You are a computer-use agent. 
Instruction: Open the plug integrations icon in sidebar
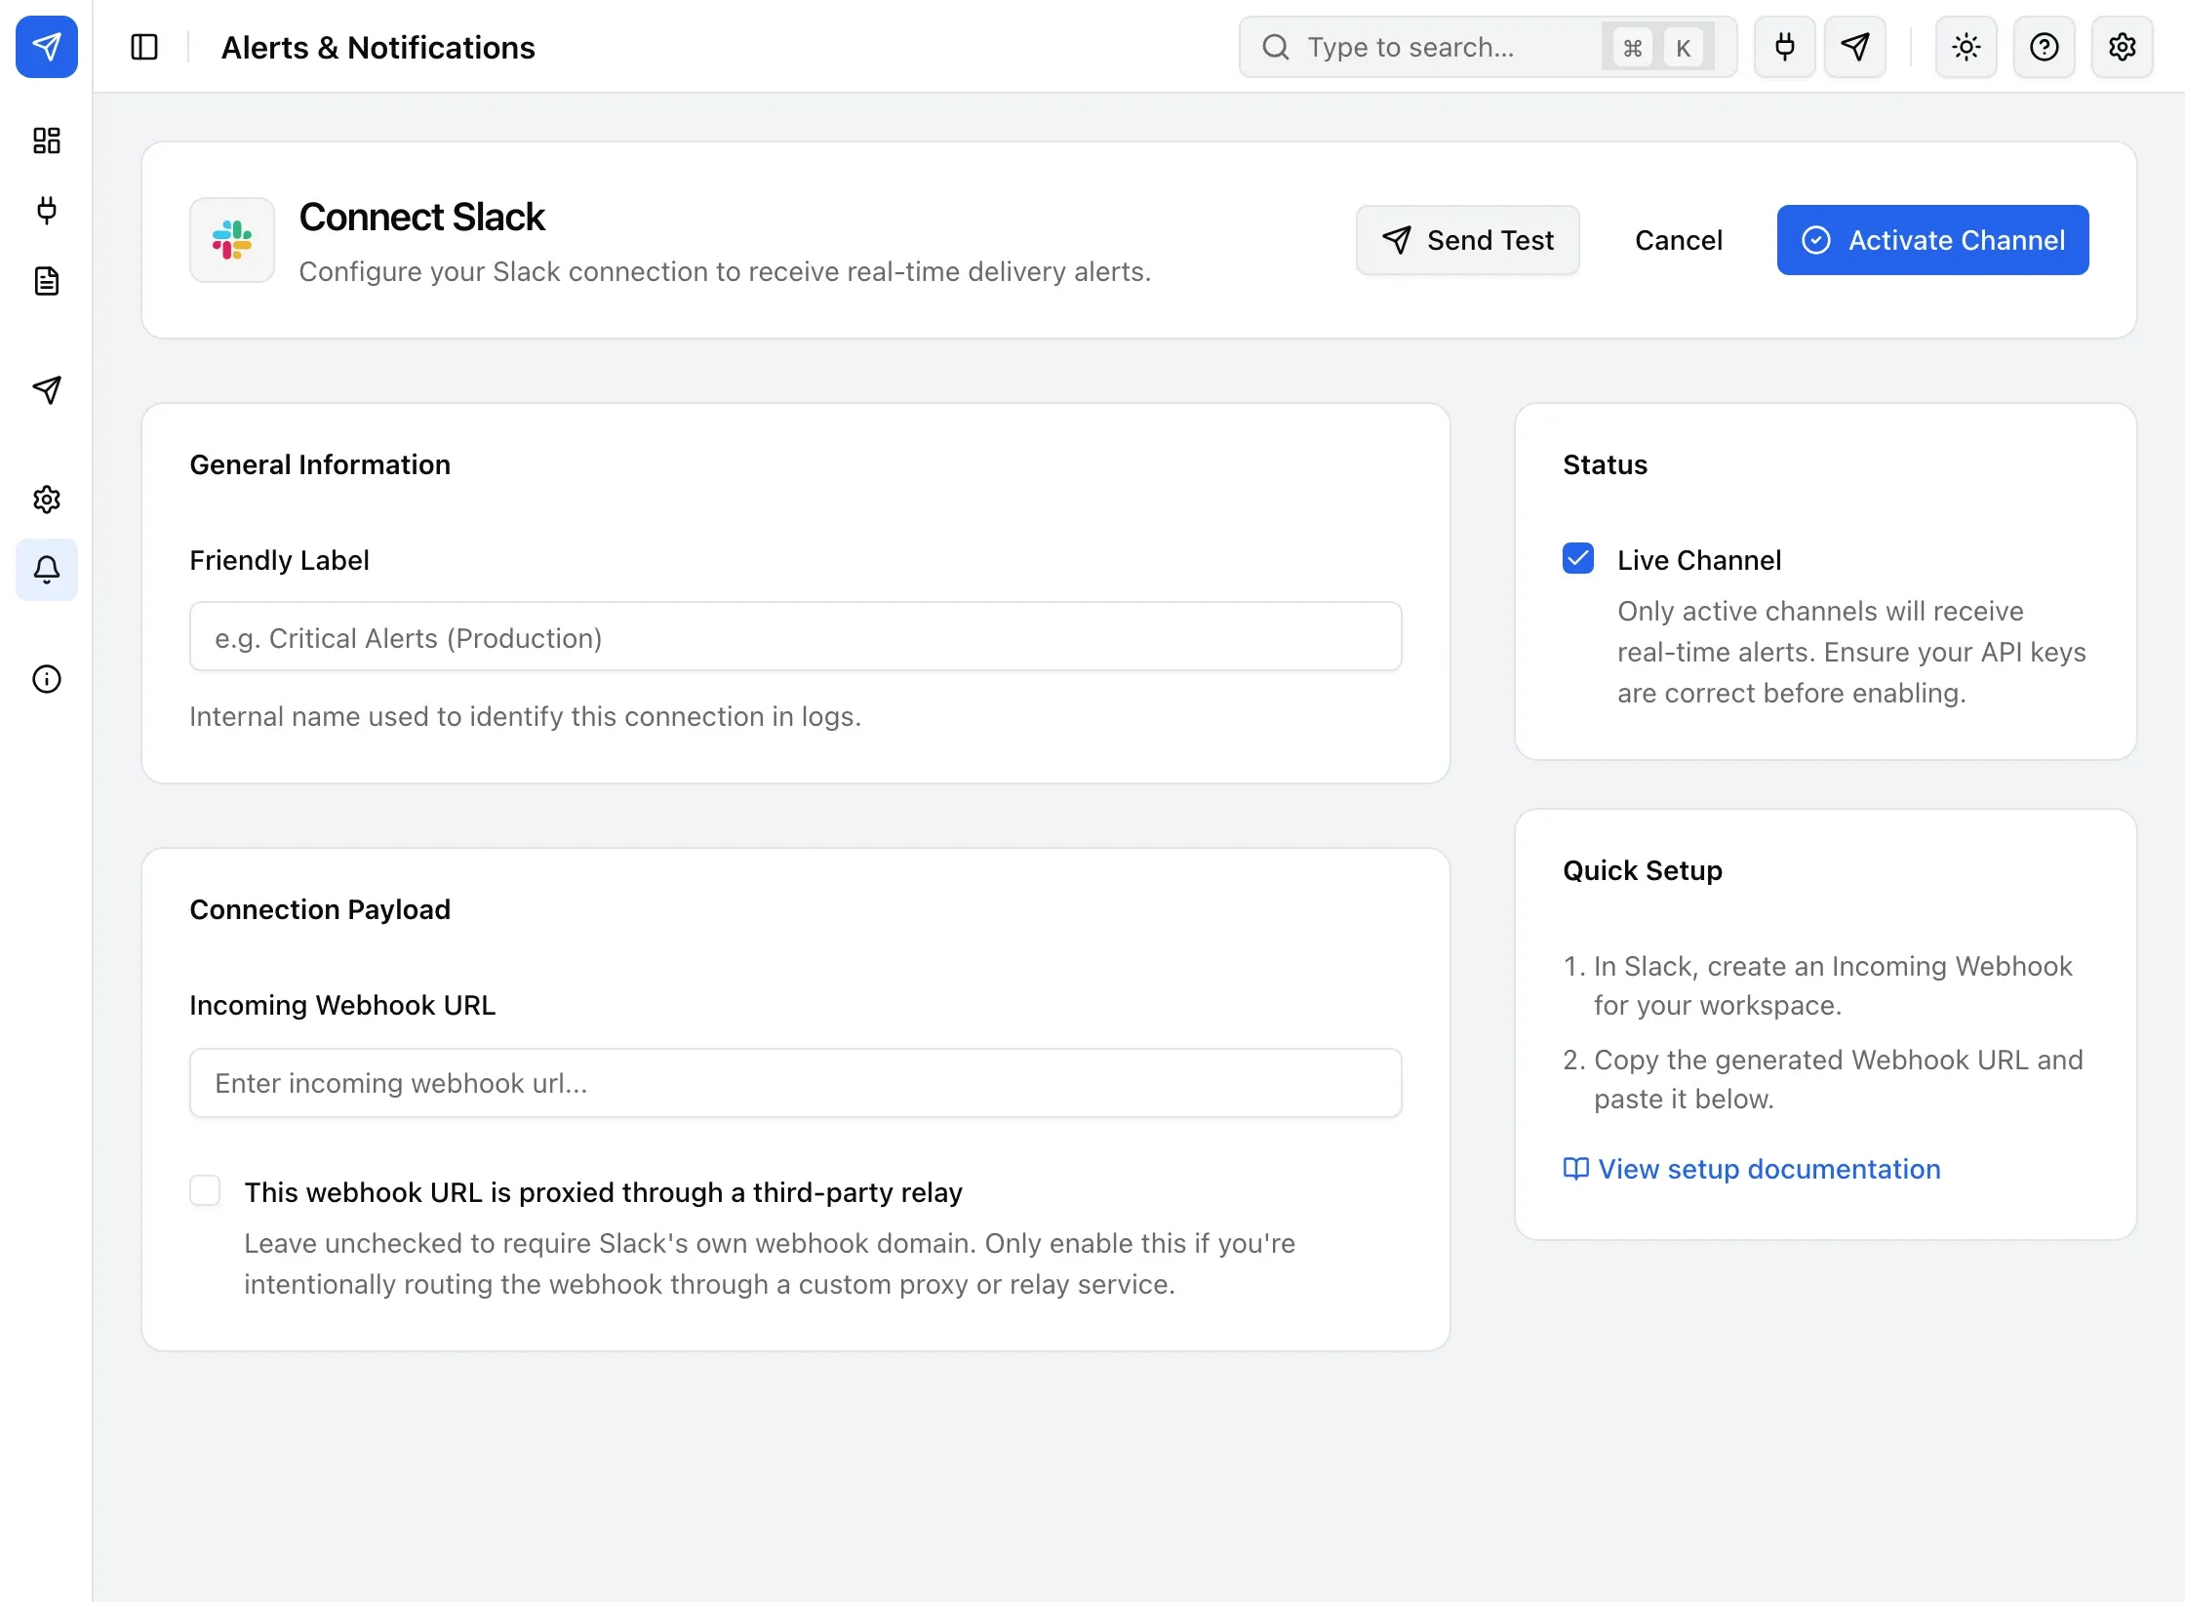pyautogui.click(x=47, y=211)
